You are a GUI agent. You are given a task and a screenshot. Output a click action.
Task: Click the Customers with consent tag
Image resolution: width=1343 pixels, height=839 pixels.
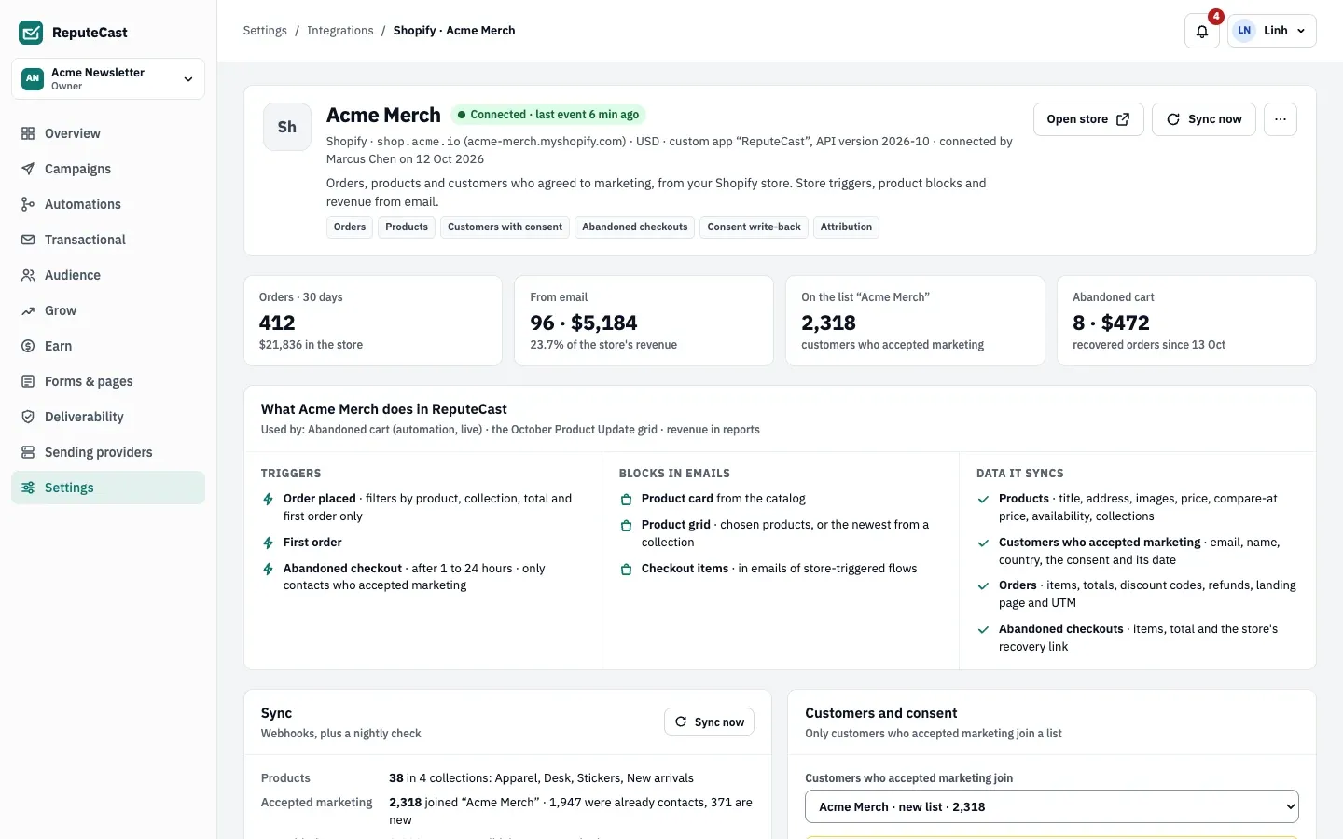click(x=505, y=227)
